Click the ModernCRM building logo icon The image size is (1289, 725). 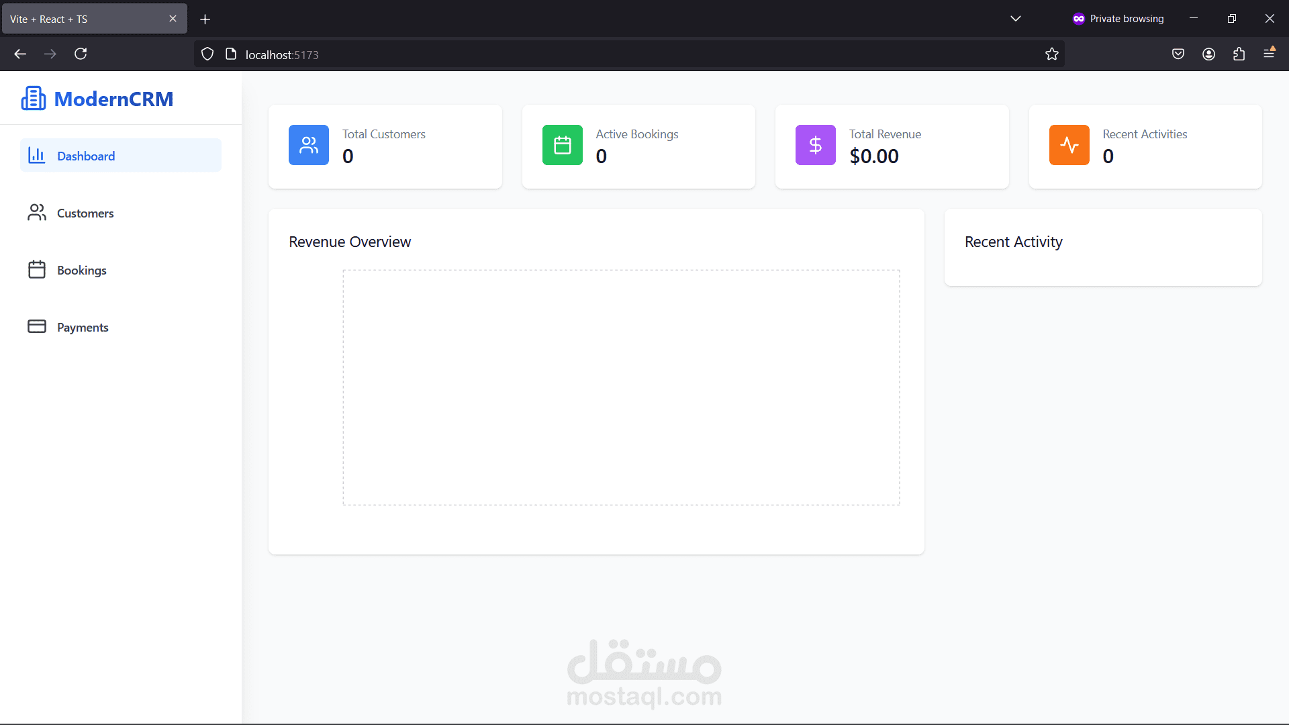click(x=34, y=98)
